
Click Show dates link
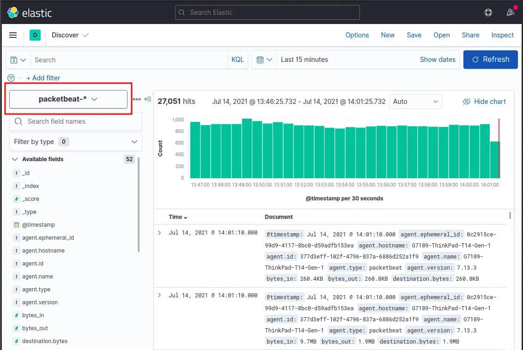[437, 60]
